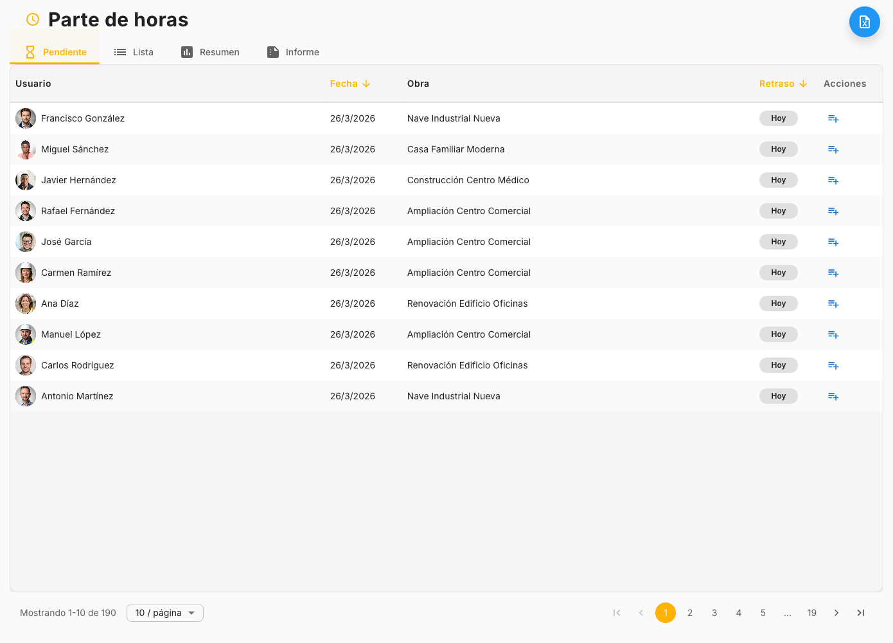Click Carmen Ramírez's avatar photo
This screenshot has width=893, height=643.
26,273
